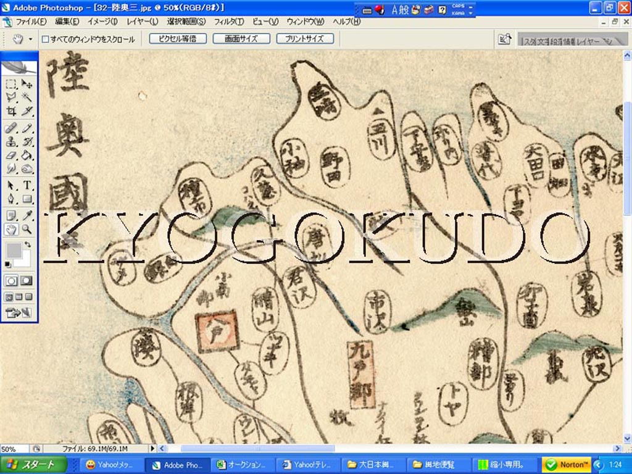Select the Sponge tool

click(x=27, y=168)
